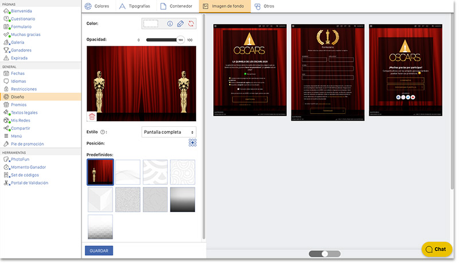Screen dimensions: 459x263
Task: Click the Pie de promoción pen icon
Action: click(x=6, y=144)
